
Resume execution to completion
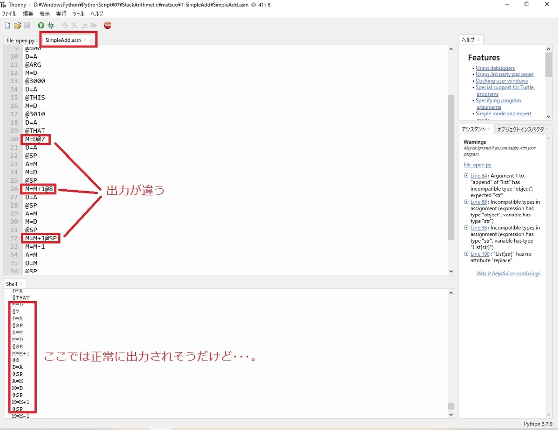[94, 26]
